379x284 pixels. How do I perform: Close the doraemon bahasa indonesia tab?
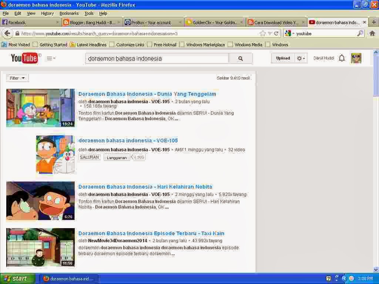(x=365, y=22)
